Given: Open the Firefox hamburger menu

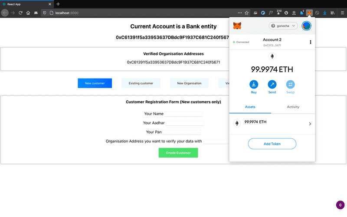Looking at the screenshot, I should click(342, 13).
